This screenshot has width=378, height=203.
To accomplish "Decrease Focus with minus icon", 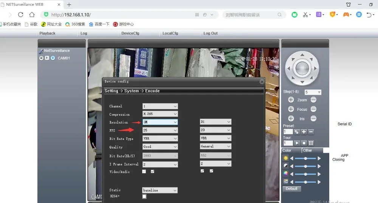I will click(x=313, y=109).
